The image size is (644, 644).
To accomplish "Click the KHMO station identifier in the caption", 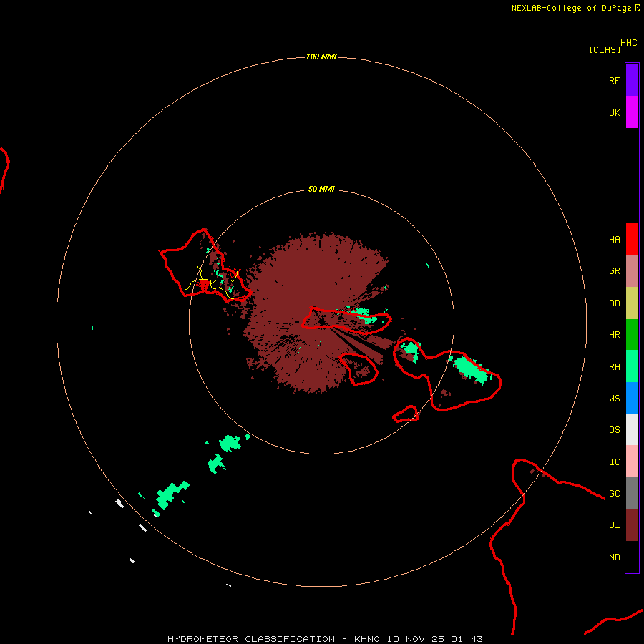I will click(x=367, y=639).
